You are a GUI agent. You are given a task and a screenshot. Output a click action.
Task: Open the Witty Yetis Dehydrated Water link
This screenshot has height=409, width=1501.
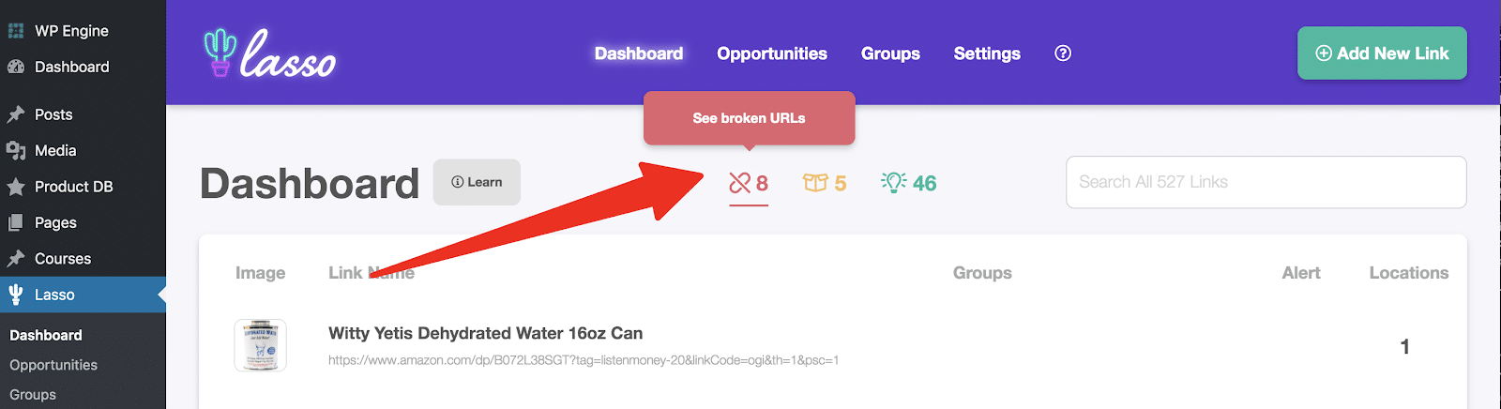485,333
